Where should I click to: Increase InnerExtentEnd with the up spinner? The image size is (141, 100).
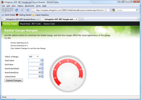click(x=42, y=71)
